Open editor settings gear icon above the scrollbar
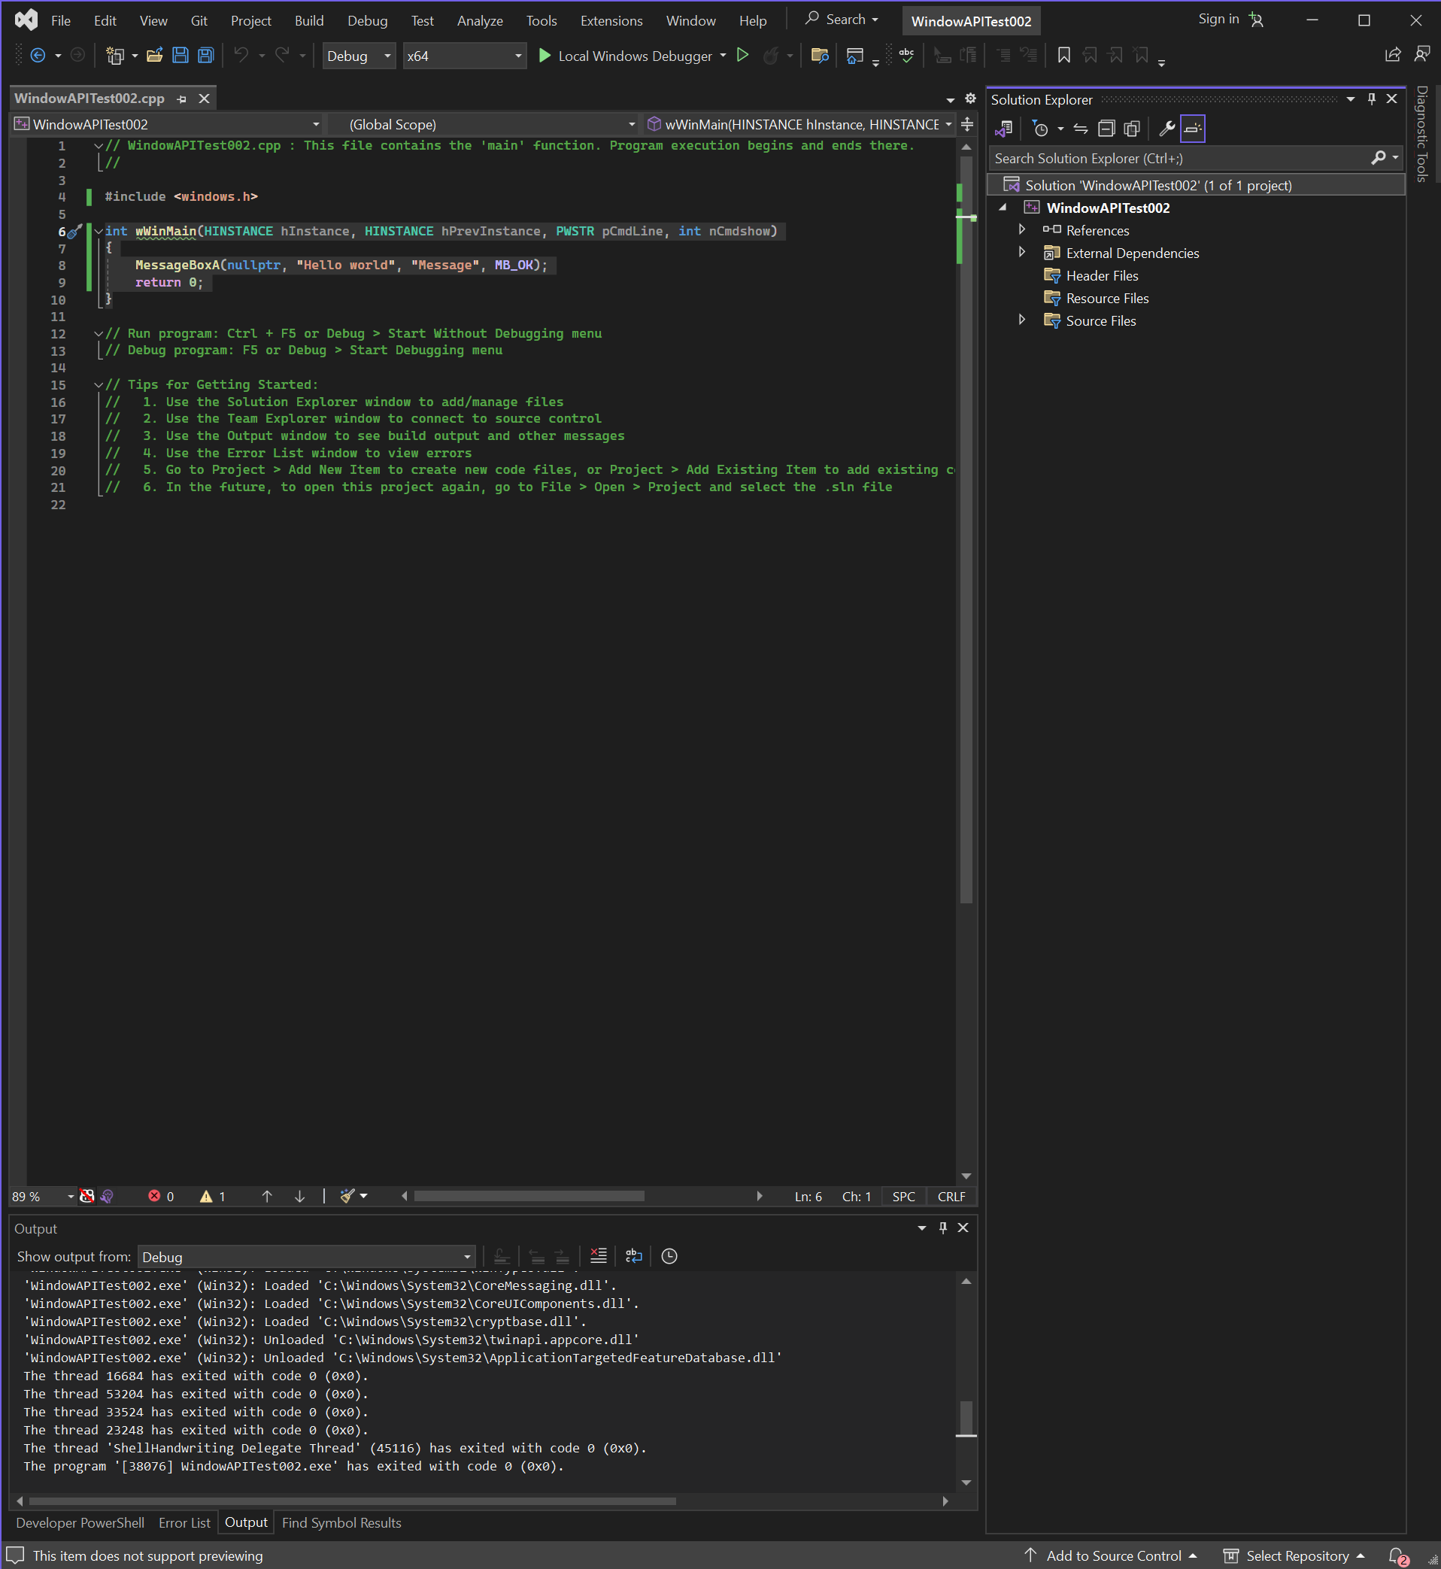 pyautogui.click(x=970, y=99)
